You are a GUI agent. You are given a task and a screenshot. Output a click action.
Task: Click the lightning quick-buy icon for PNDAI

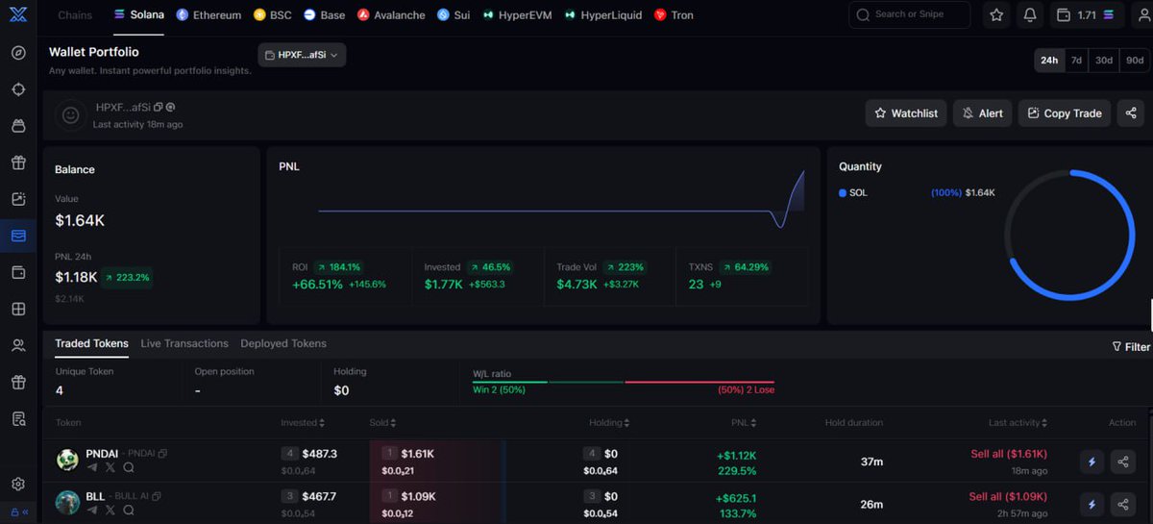[x=1092, y=462]
